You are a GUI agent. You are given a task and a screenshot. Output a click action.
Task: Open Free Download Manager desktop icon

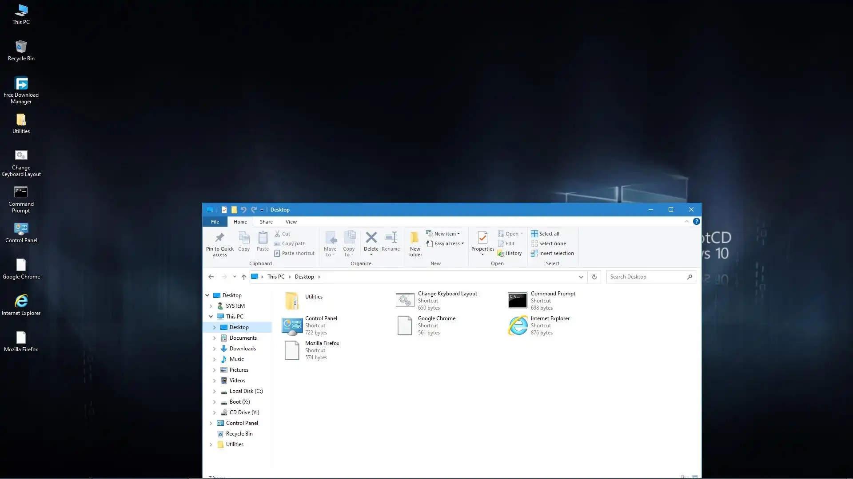[21, 84]
